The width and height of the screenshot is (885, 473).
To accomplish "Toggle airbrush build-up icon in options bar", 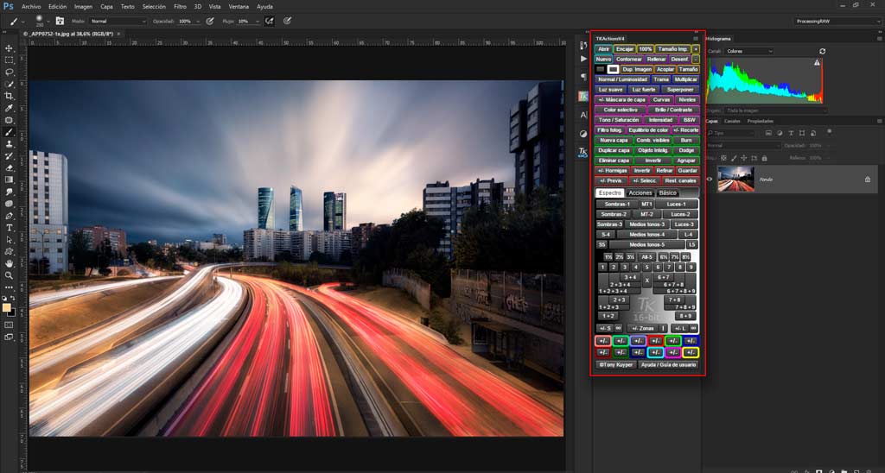I will click(270, 21).
